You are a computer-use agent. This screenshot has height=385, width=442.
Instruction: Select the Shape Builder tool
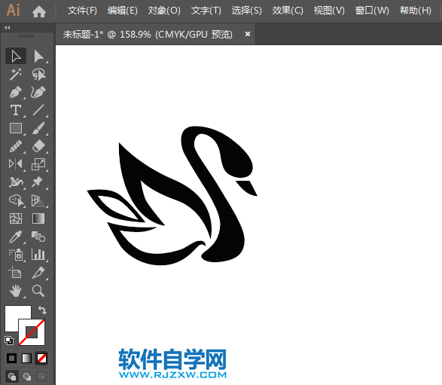[16, 200]
